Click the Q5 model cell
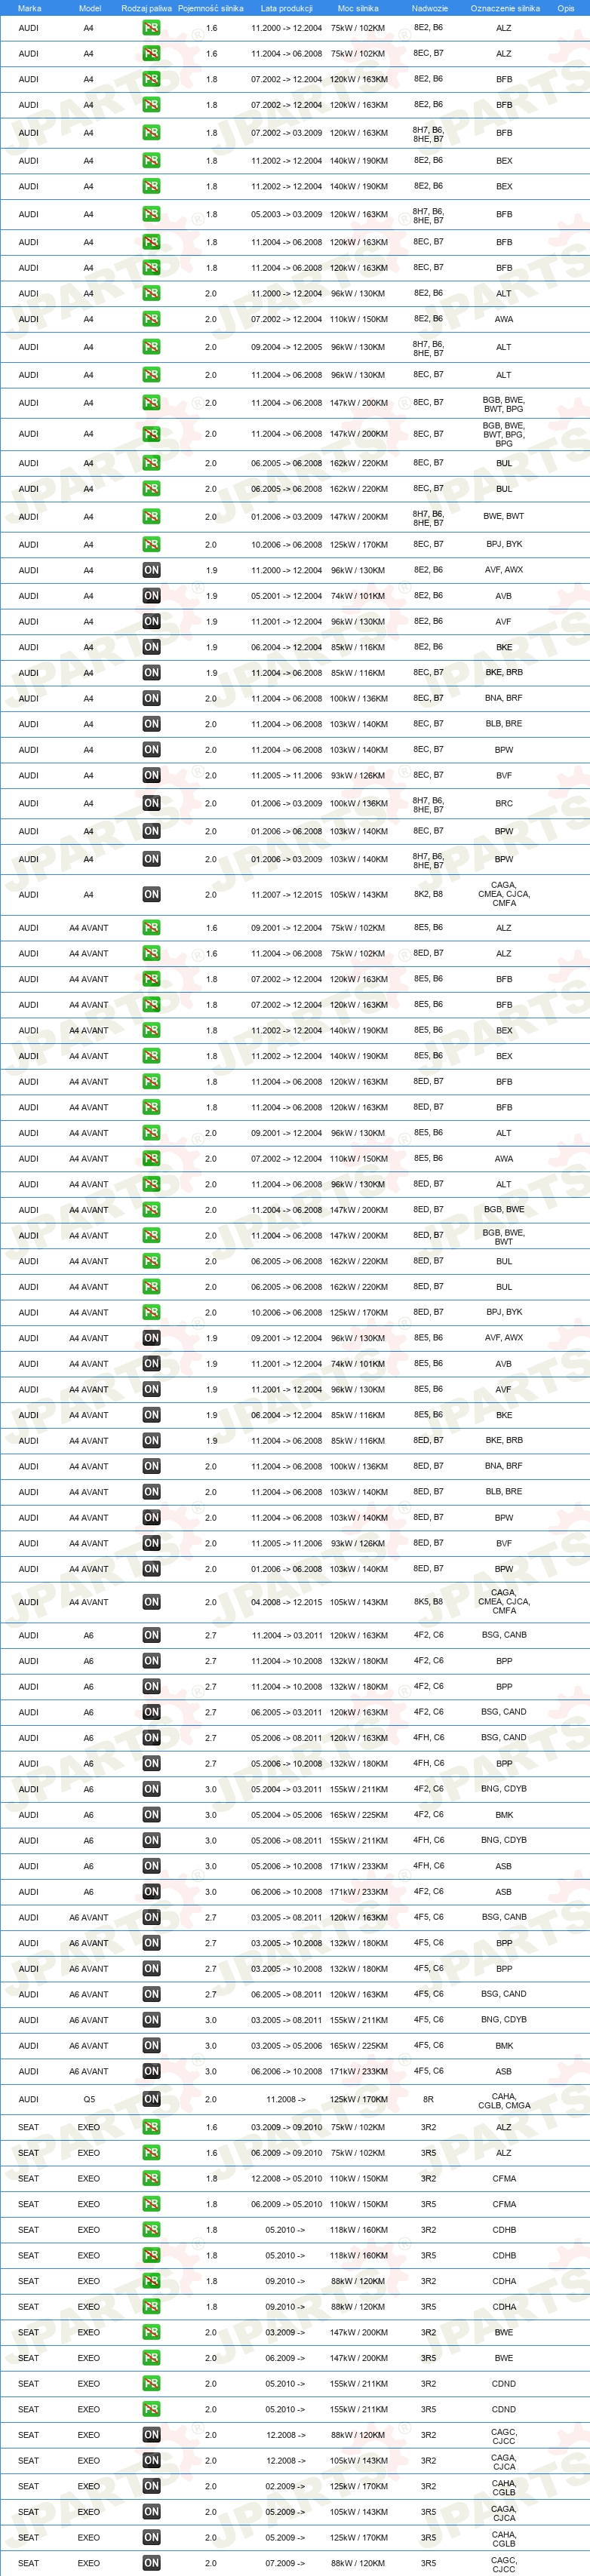 pos(89,2099)
